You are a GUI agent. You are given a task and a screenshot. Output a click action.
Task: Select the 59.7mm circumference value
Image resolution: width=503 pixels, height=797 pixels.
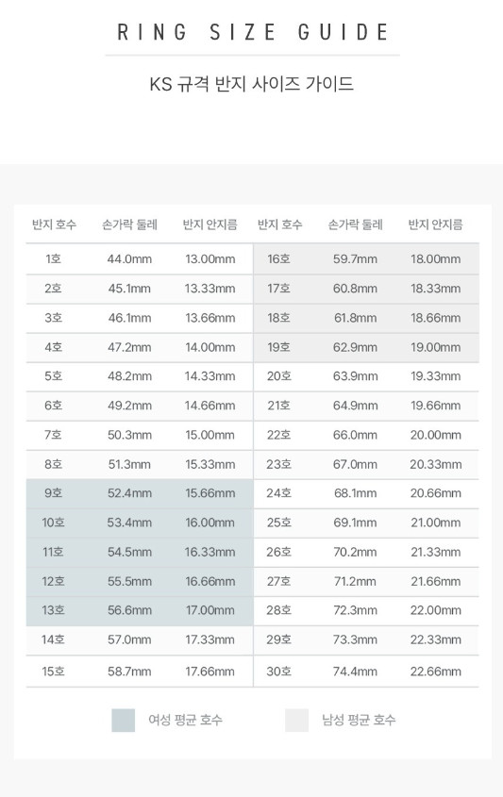tap(356, 259)
